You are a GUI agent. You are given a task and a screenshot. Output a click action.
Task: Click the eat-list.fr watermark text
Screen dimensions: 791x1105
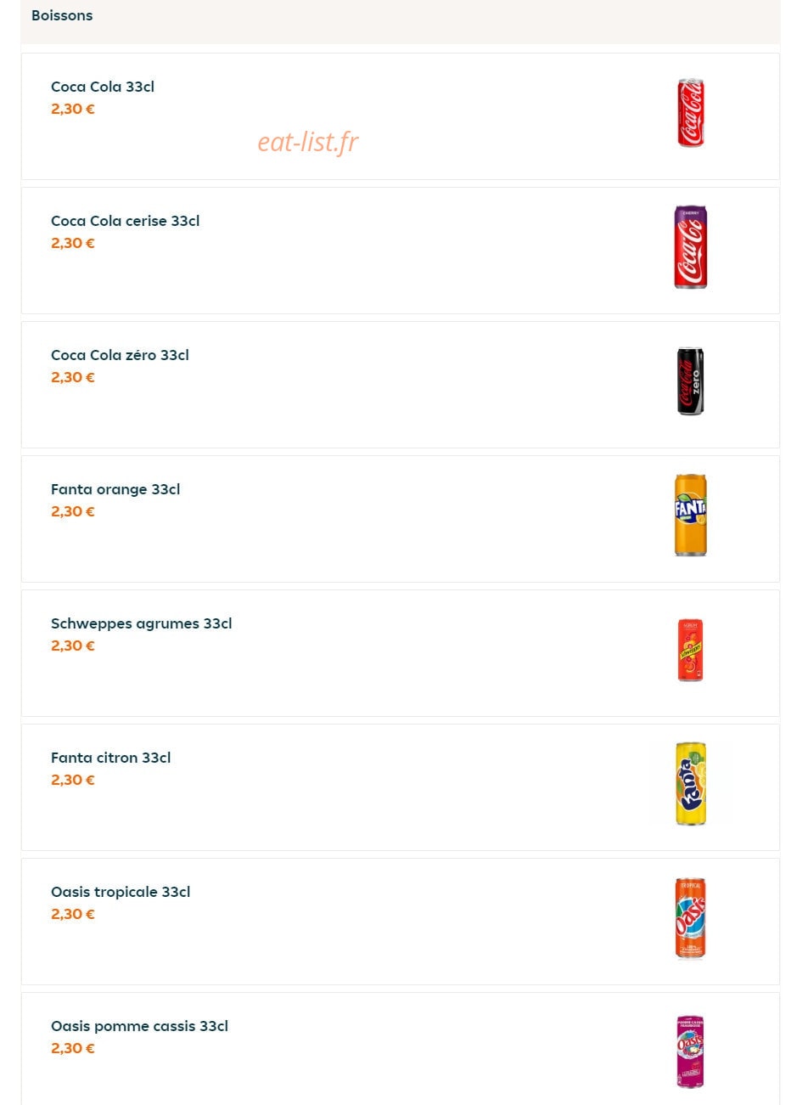[x=308, y=142]
